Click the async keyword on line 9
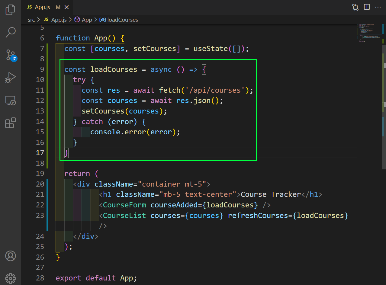Screen dimensions: 386x285 [161, 69]
